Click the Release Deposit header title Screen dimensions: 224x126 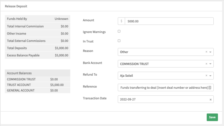tap(16, 6)
